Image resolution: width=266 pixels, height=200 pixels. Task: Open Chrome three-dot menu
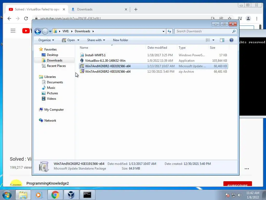[257, 18]
